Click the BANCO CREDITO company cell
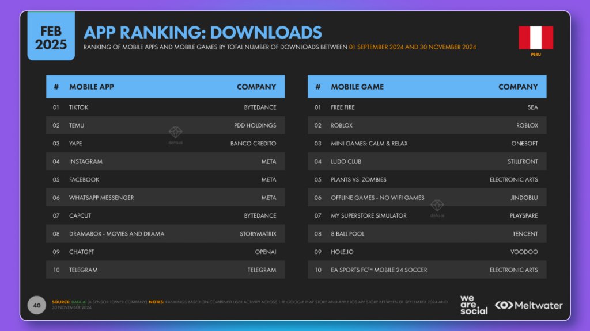 (x=254, y=143)
